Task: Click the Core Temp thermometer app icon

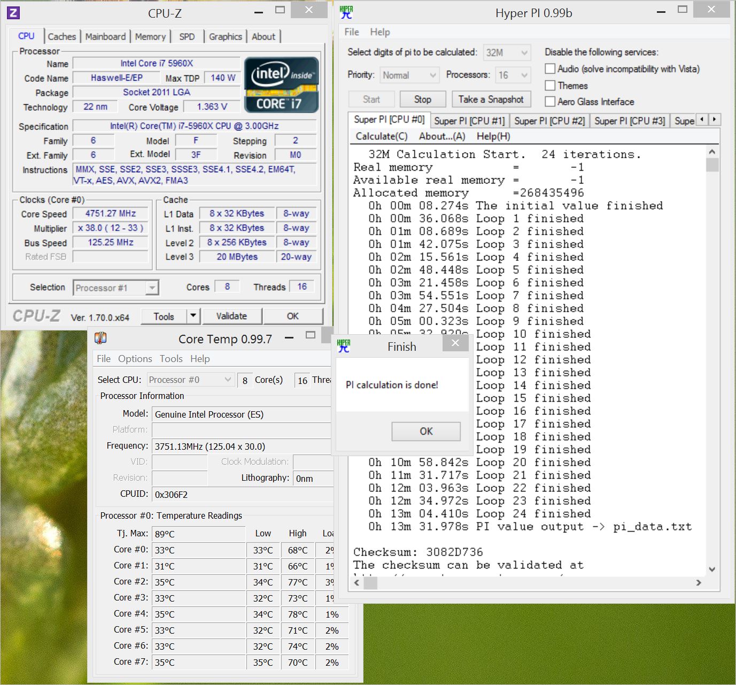Action: (x=100, y=338)
